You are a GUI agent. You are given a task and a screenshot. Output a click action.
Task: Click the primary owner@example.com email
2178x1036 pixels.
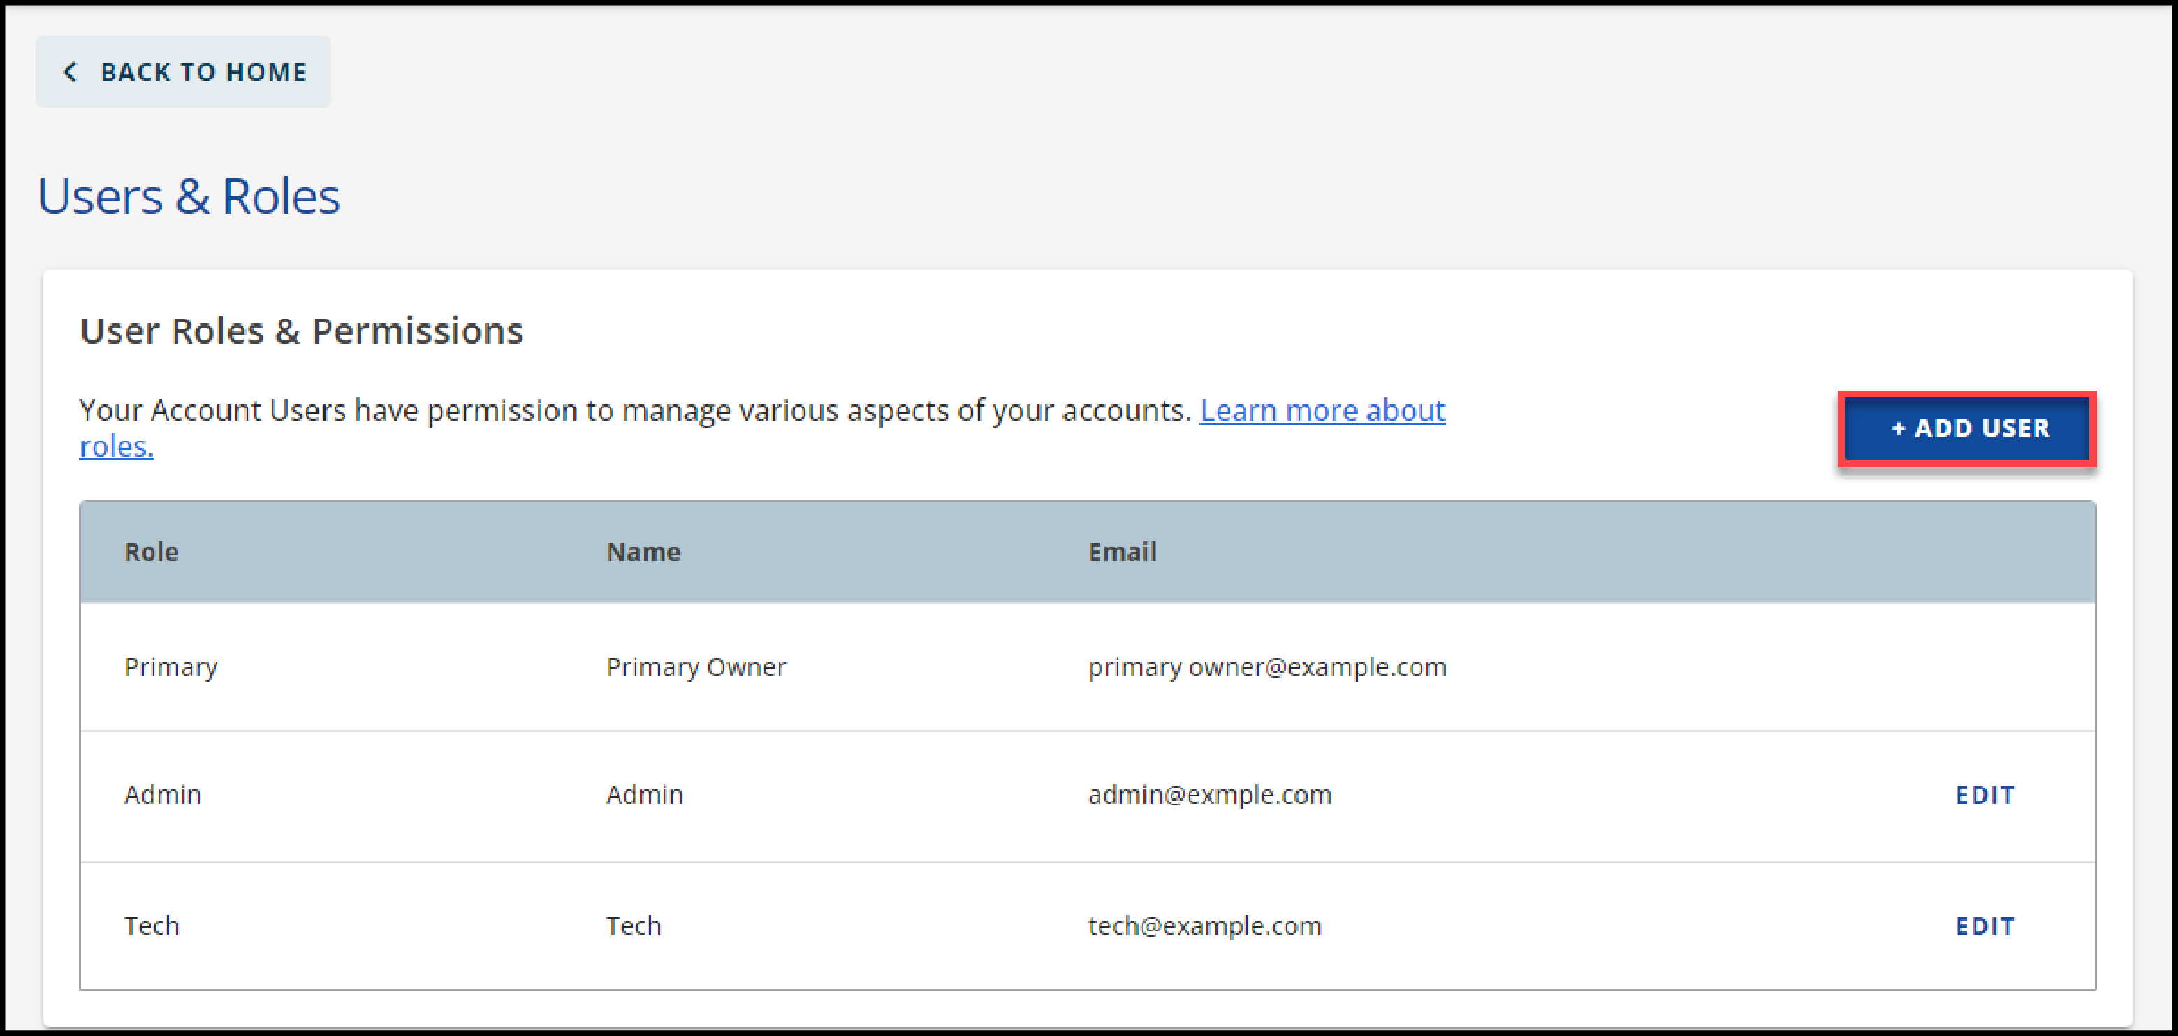point(1266,667)
